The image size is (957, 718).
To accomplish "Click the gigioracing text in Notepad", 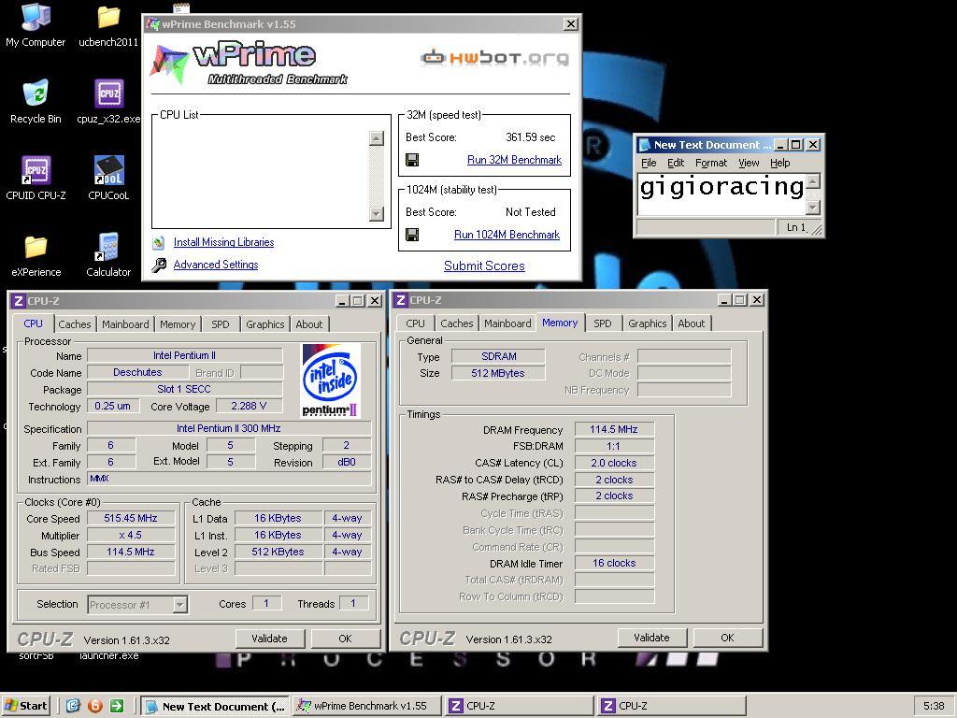I will (x=721, y=187).
